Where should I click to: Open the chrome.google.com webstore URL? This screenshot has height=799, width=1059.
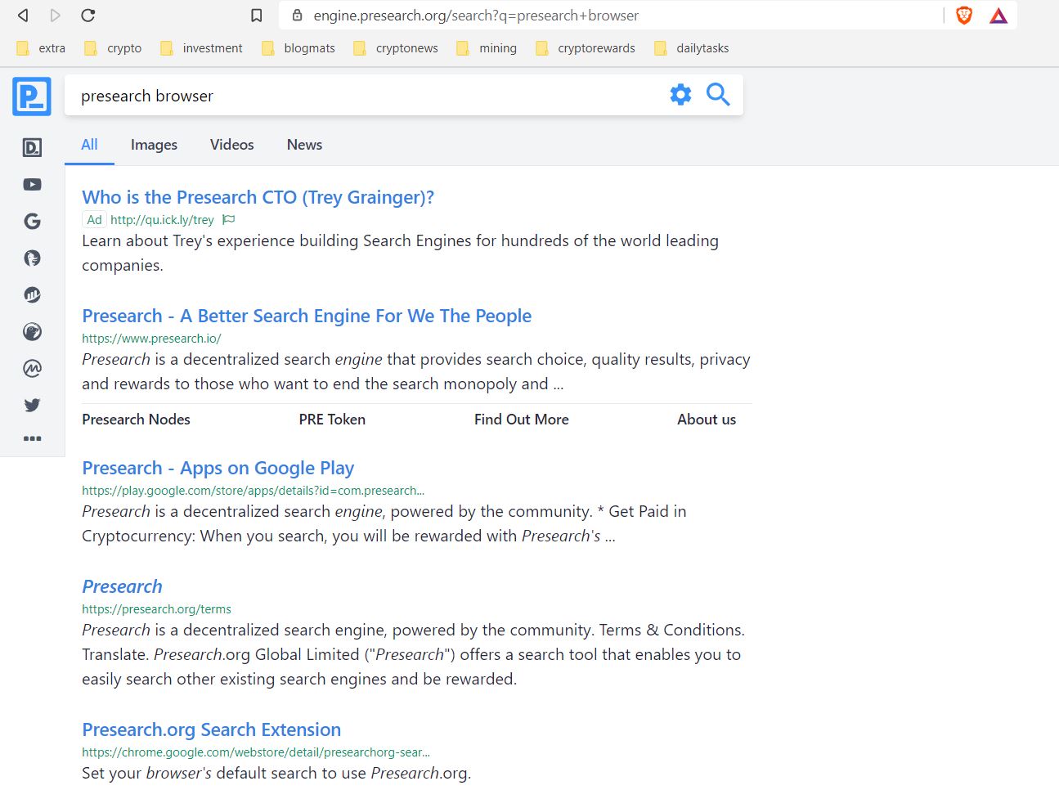255,752
